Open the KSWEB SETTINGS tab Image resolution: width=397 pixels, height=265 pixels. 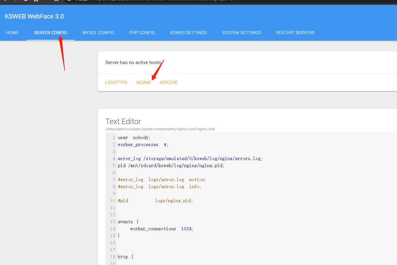click(x=188, y=33)
